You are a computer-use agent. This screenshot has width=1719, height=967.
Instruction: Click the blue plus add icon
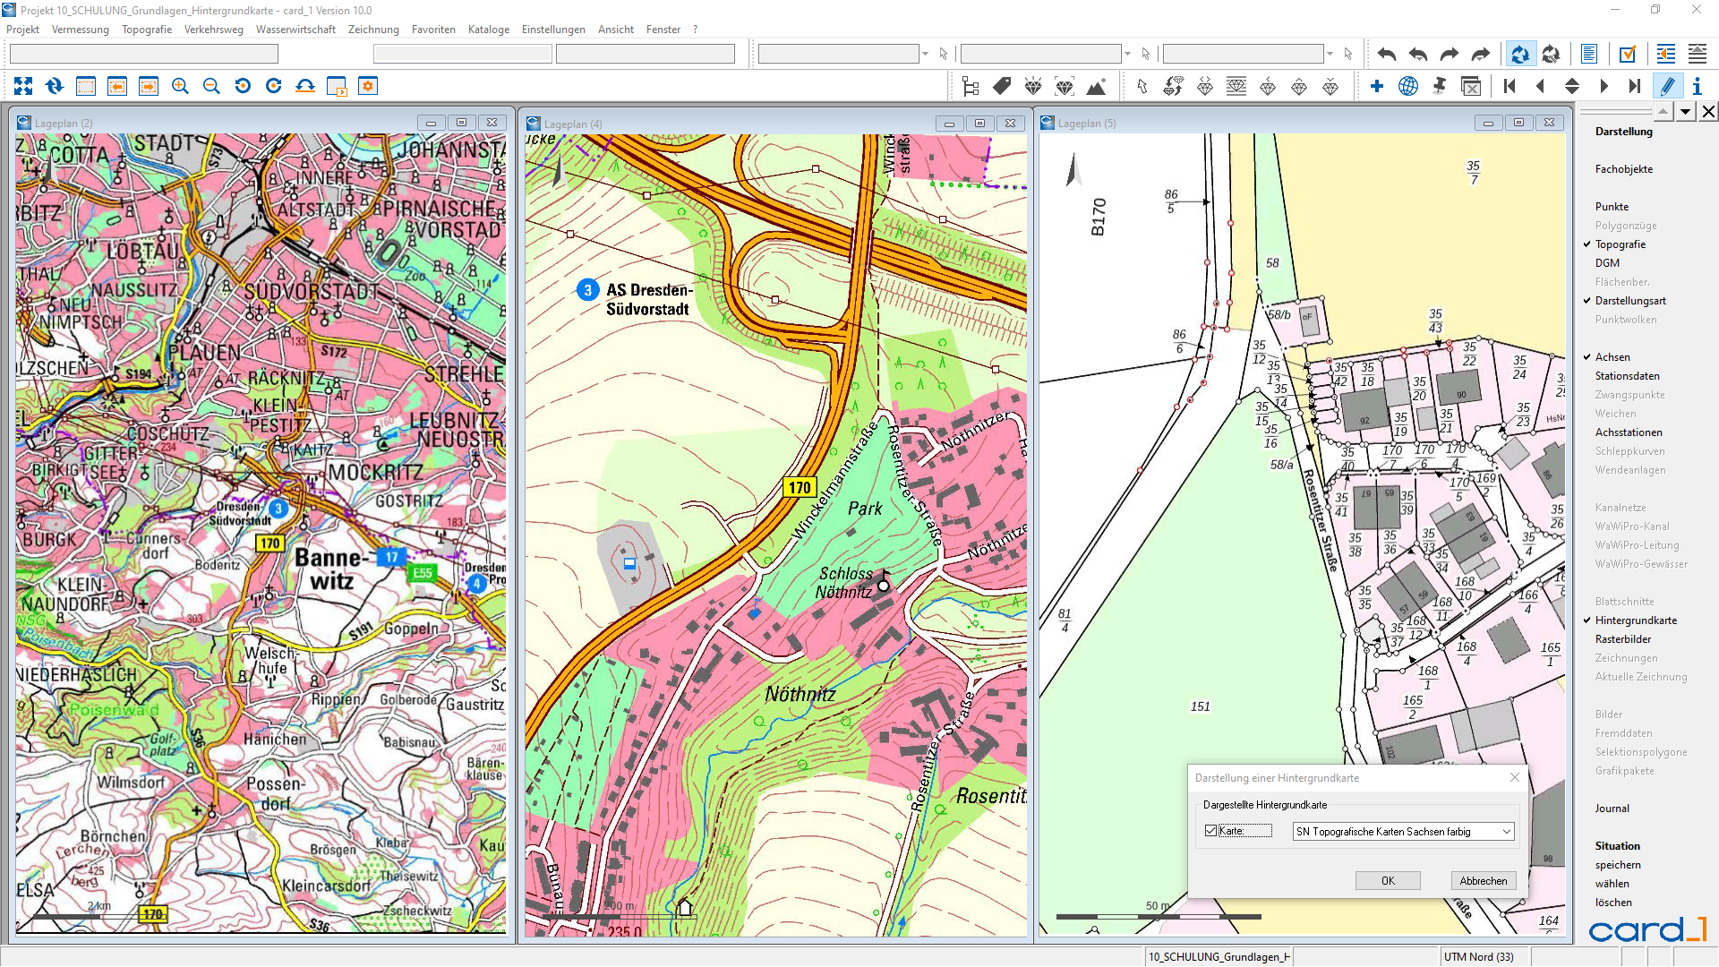1377,86
